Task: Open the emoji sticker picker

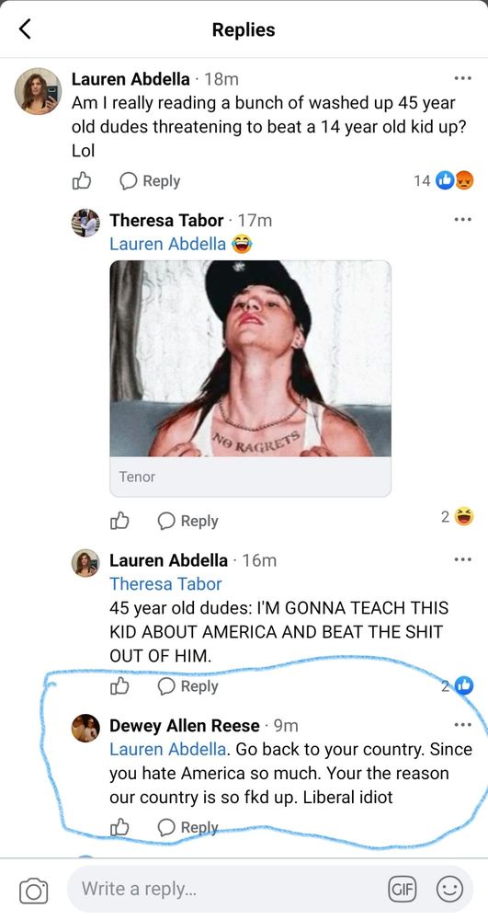Action: [x=449, y=890]
